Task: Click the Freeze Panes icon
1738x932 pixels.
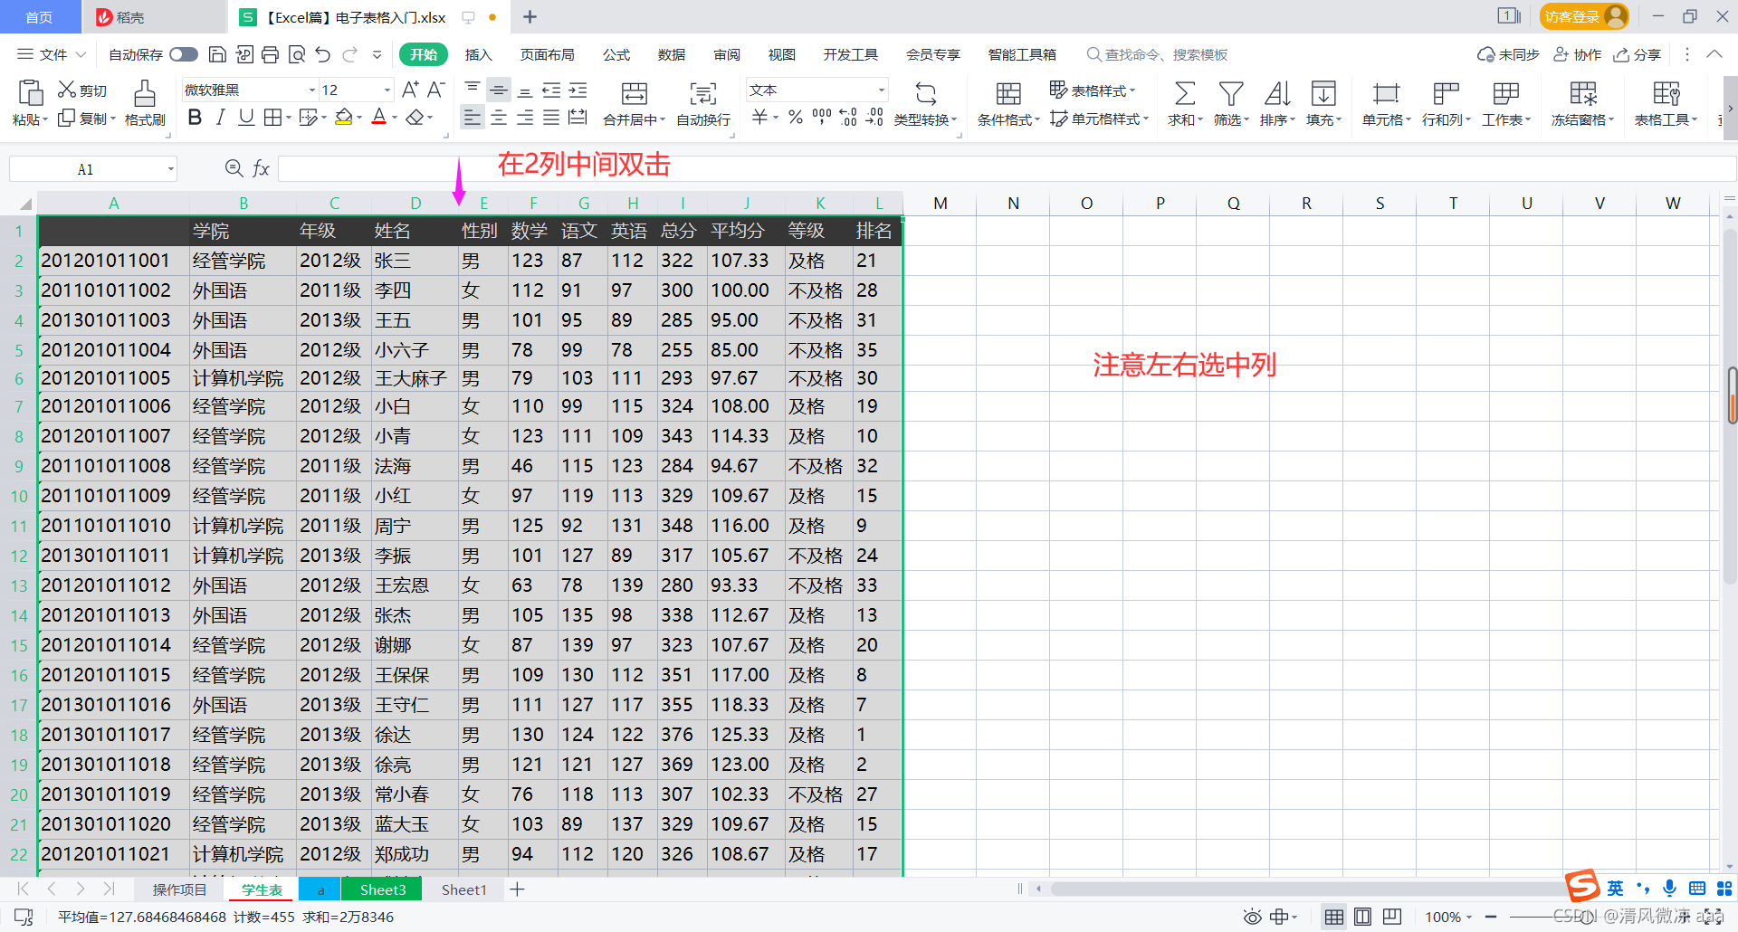Action: coord(1583,93)
